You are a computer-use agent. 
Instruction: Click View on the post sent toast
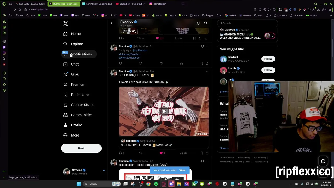pyautogui.click(x=182, y=170)
